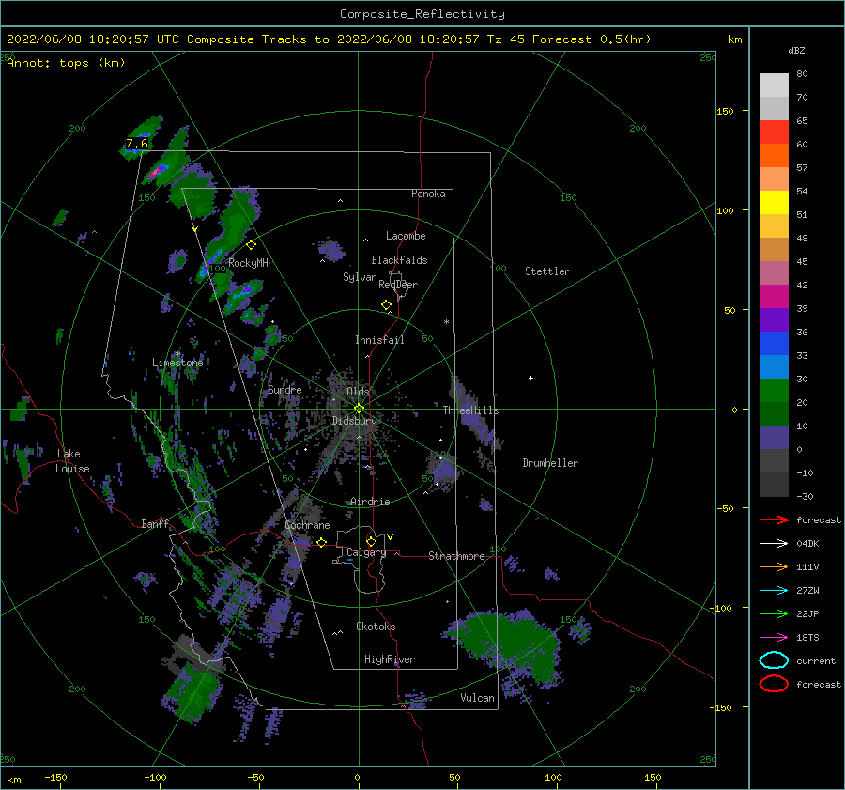The height and width of the screenshot is (790, 845).
Task: Click the 7.6 storm top annotation
Action: coord(137,144)
